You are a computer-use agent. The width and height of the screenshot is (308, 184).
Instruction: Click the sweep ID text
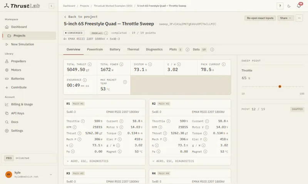pyautogui.click(x=187, y=24)
